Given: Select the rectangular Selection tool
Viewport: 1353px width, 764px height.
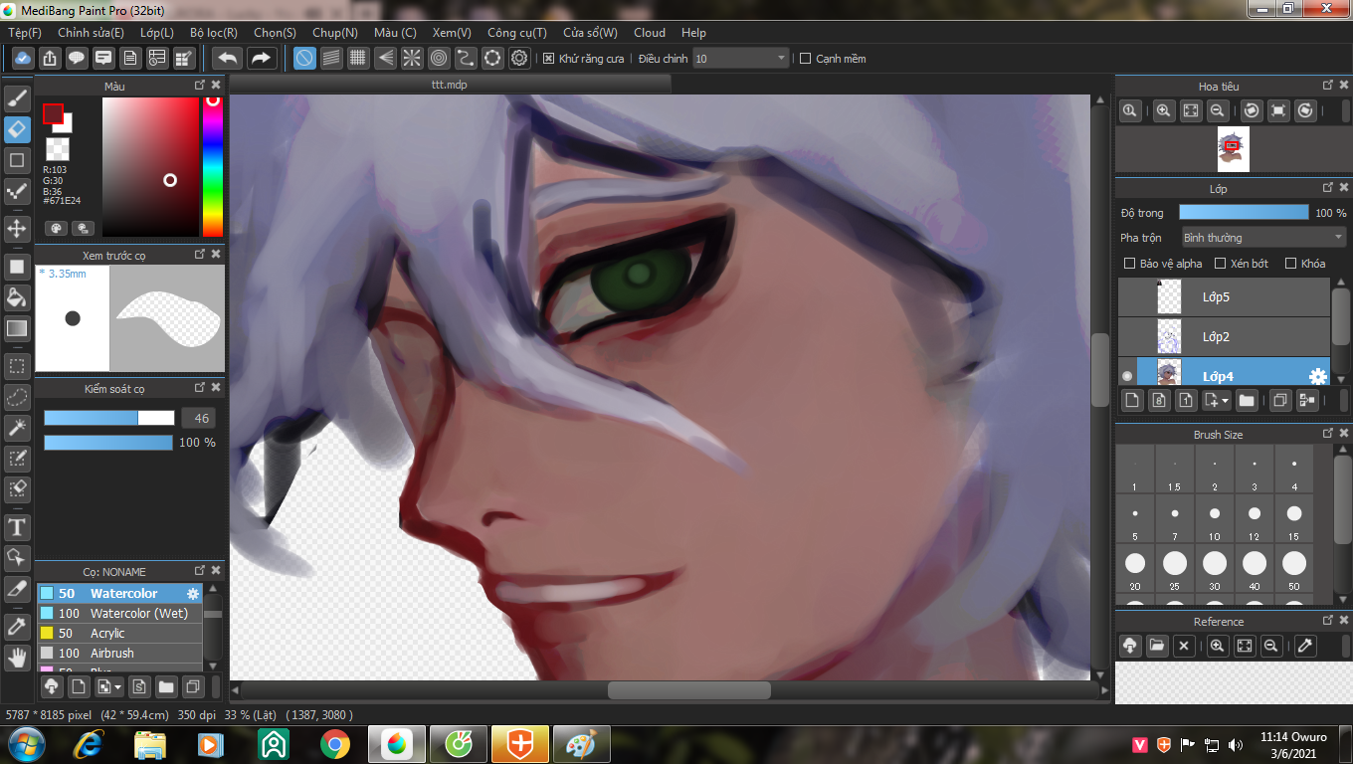Looking at the screenshot, I should (x=17, y=365).
